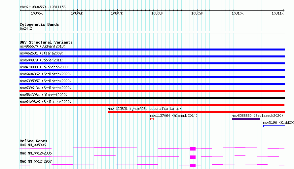This screenshot has height=169, width=294.
Task: Select the magenta exon of MAK|NM_001242385
Action: (x=193, y=157)
